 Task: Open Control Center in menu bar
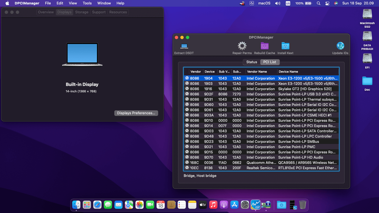327,3
